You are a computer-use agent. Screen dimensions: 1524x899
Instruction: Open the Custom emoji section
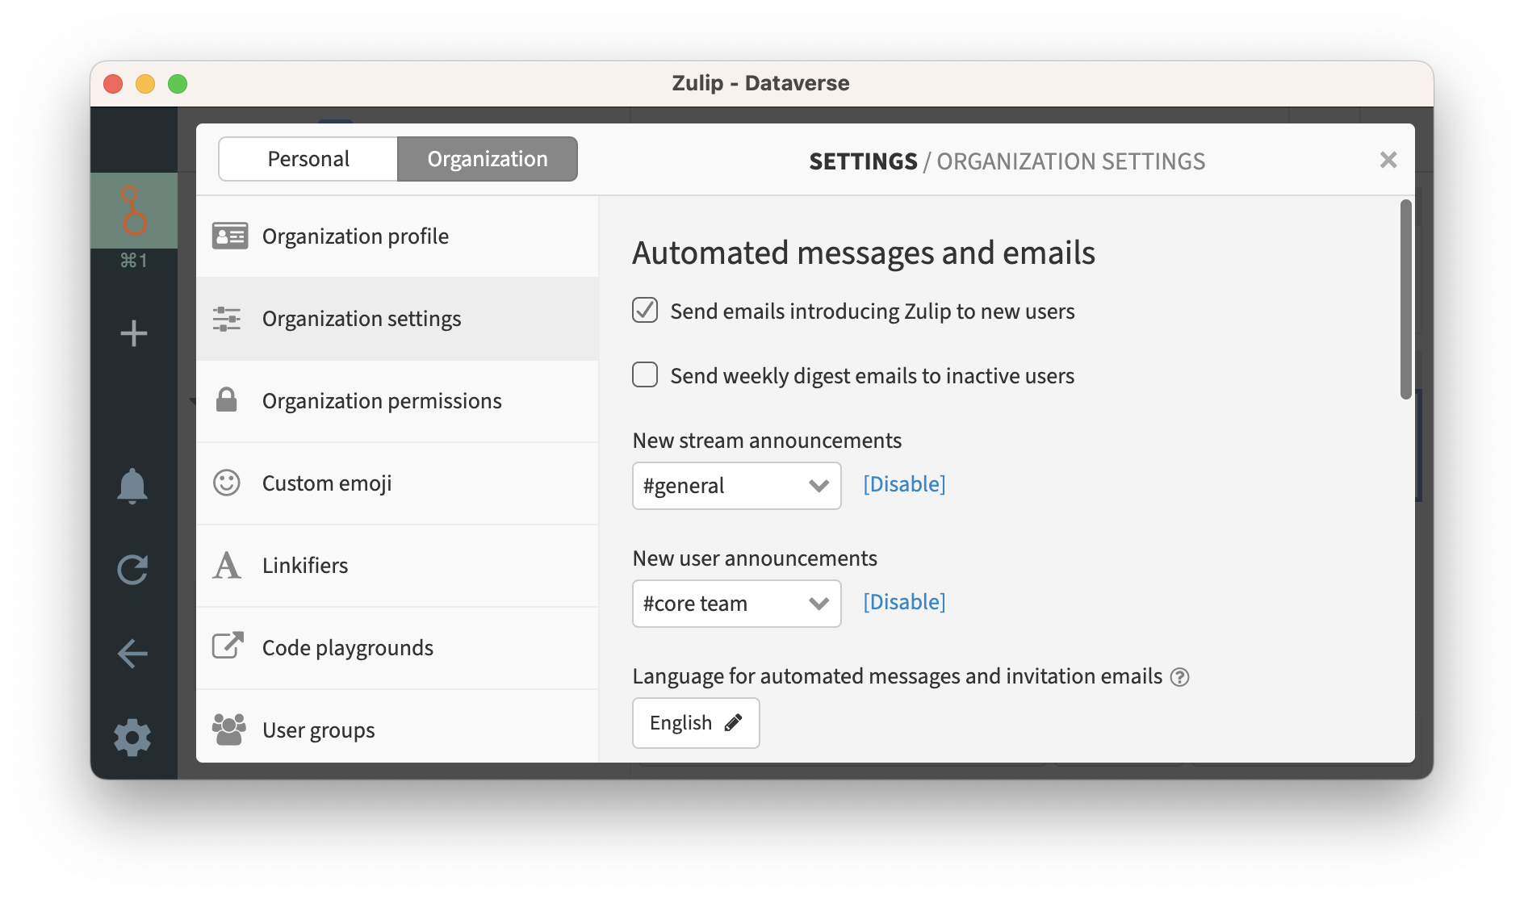pyautogui.click(x=327, y=483)
